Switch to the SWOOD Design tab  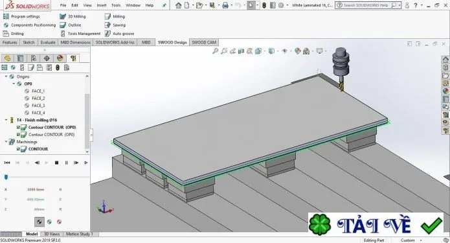click(x=172, y=42)
